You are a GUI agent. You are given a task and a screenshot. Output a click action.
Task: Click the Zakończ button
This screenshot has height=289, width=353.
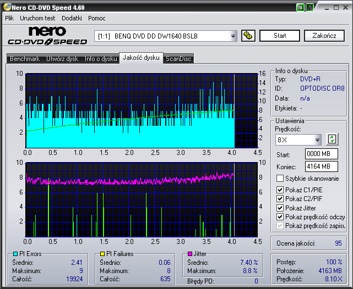point(324,36)
